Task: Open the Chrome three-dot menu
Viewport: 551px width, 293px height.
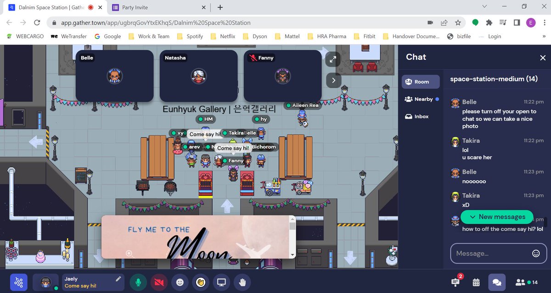Action: point(544,23)
